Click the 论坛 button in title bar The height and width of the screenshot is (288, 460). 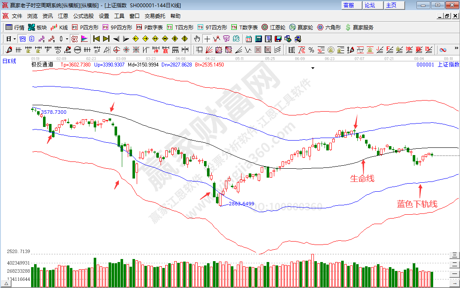[x=370, y=5]
